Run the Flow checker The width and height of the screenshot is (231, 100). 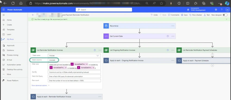point(195,15)
